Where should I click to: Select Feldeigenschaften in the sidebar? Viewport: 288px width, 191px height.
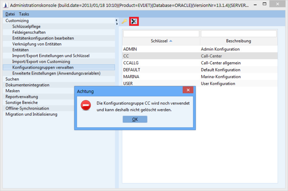(x=29, y=32)
